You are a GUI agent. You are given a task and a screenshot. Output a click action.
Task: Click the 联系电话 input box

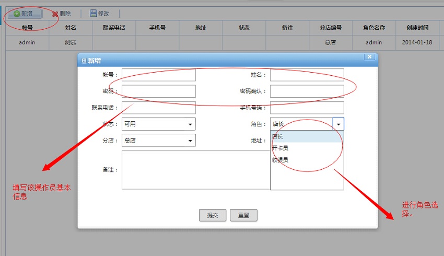point(158,108)
